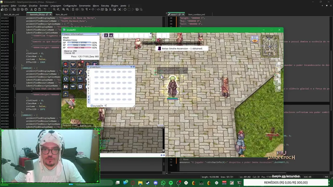The width and height of the screenshot is (333, 187).
Task: Click the pink AP bar in Basic Information
Action: [79, 48]
